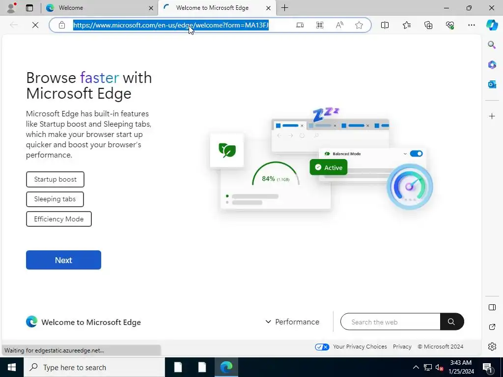Screen dimensions: 503x377
Task: Stop loading the page
Action: coord(35,25)
